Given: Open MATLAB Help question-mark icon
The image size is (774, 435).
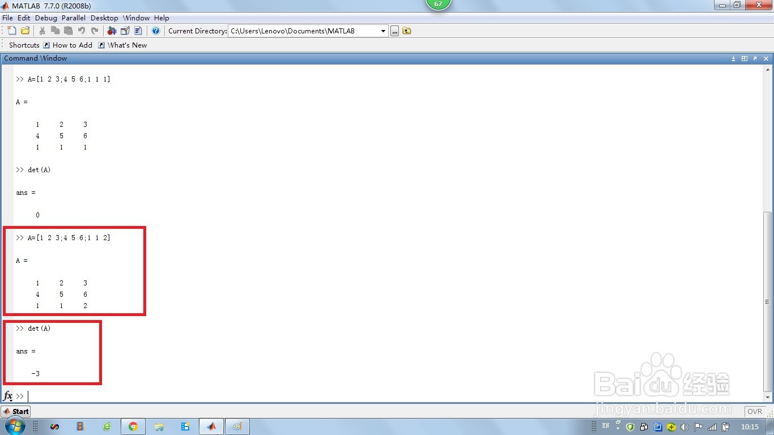Looking at the screenshot, I should point(156,31).
